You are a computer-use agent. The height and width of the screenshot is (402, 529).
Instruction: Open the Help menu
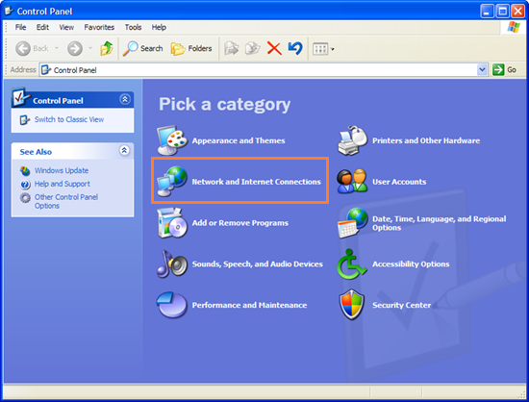(159, 27)
